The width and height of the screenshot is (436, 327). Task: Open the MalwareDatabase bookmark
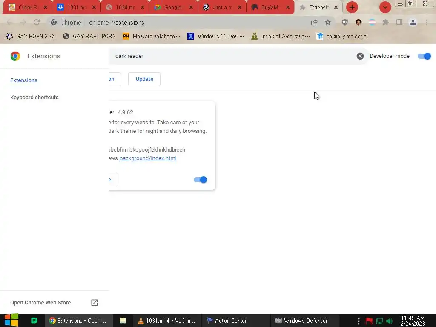tap(152, 37)
